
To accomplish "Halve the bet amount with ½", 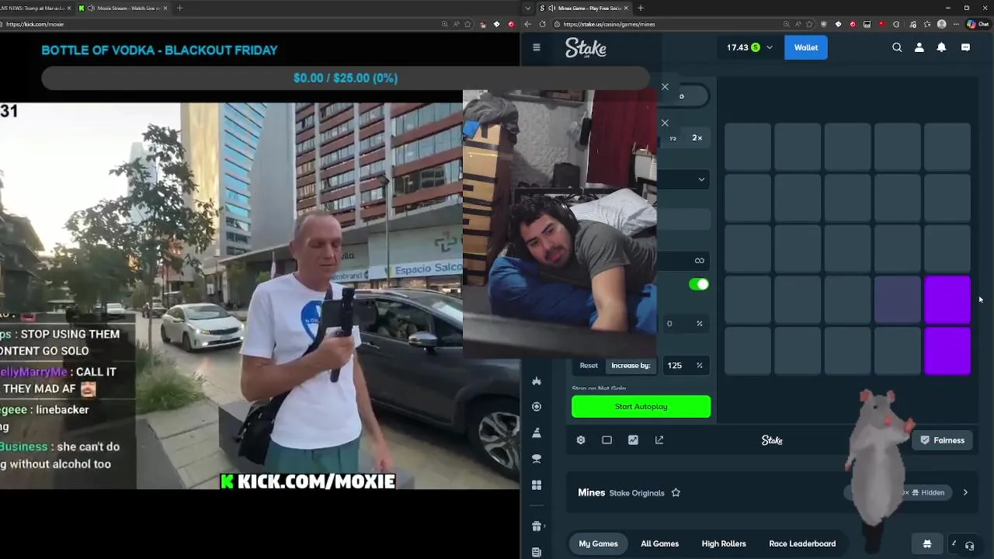I will (673, 138).
